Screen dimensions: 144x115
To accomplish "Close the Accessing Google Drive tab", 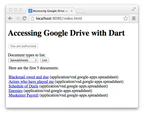I will [72, 11].
